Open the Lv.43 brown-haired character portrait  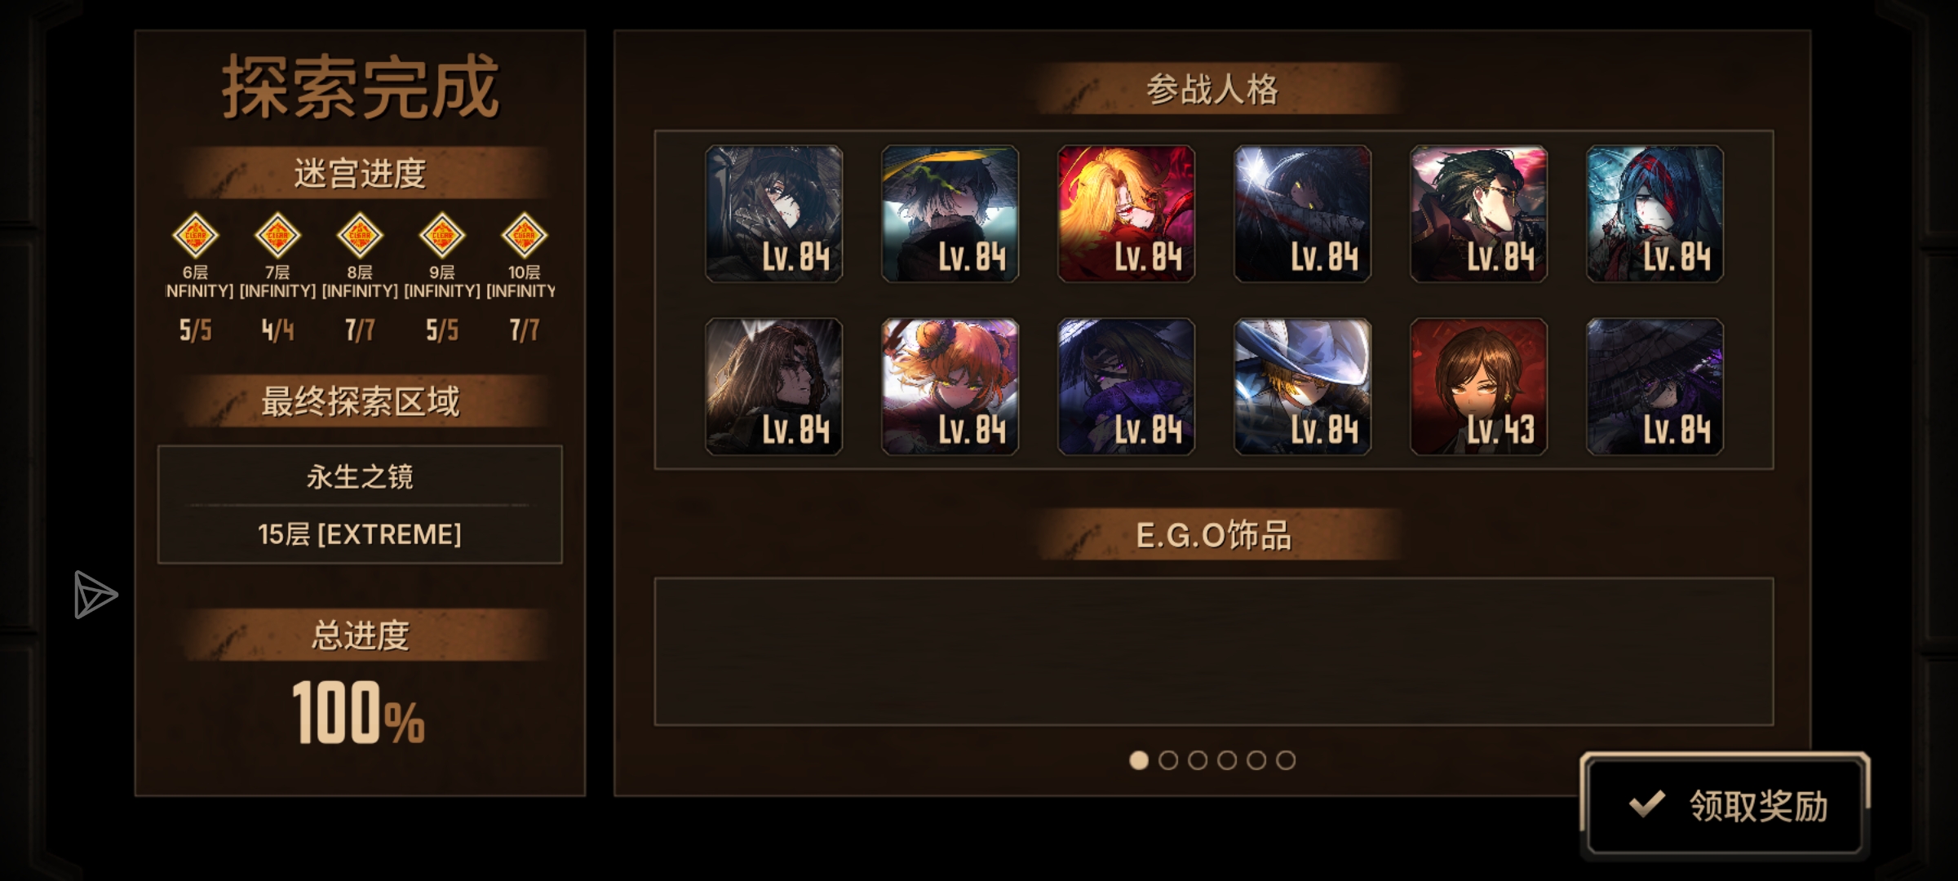point(1478,387)
